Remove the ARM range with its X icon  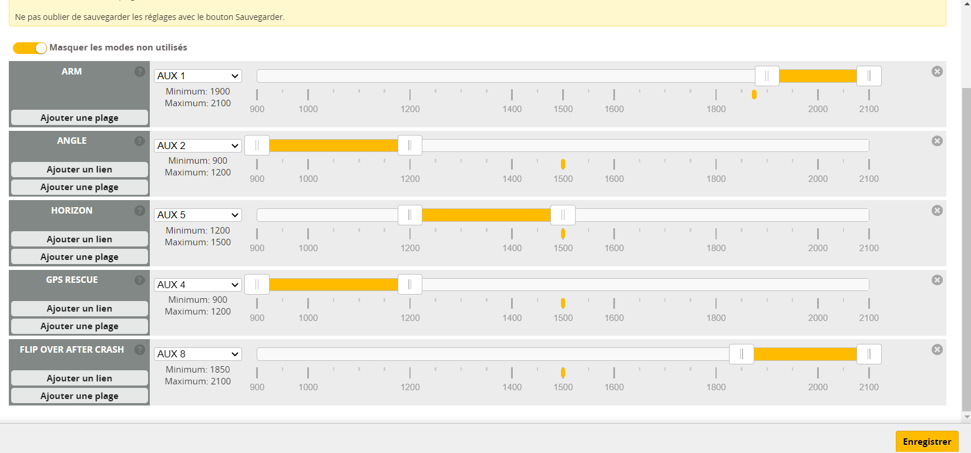click(937, 72)
